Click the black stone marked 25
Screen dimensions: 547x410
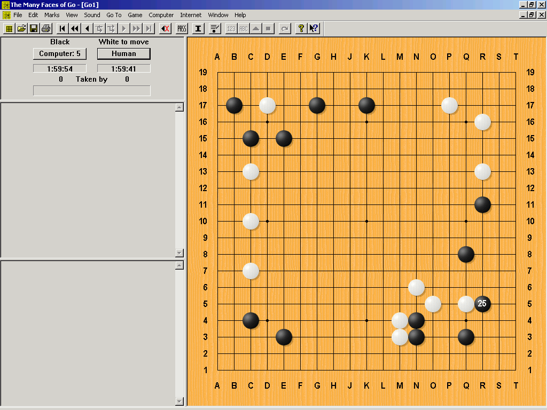[482, 304]
